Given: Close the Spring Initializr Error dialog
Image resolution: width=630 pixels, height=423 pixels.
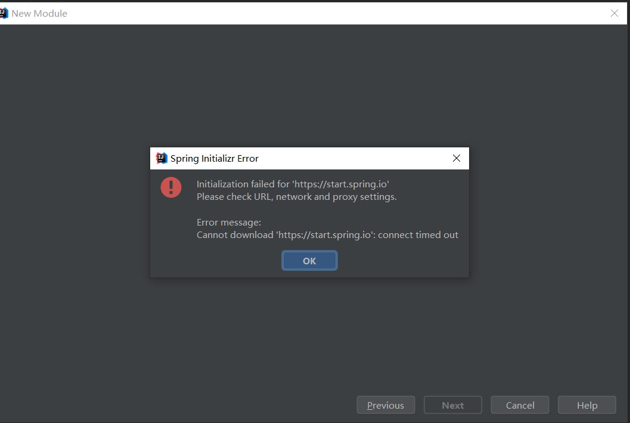Looking at the screenshot, I should click(457, 159).
